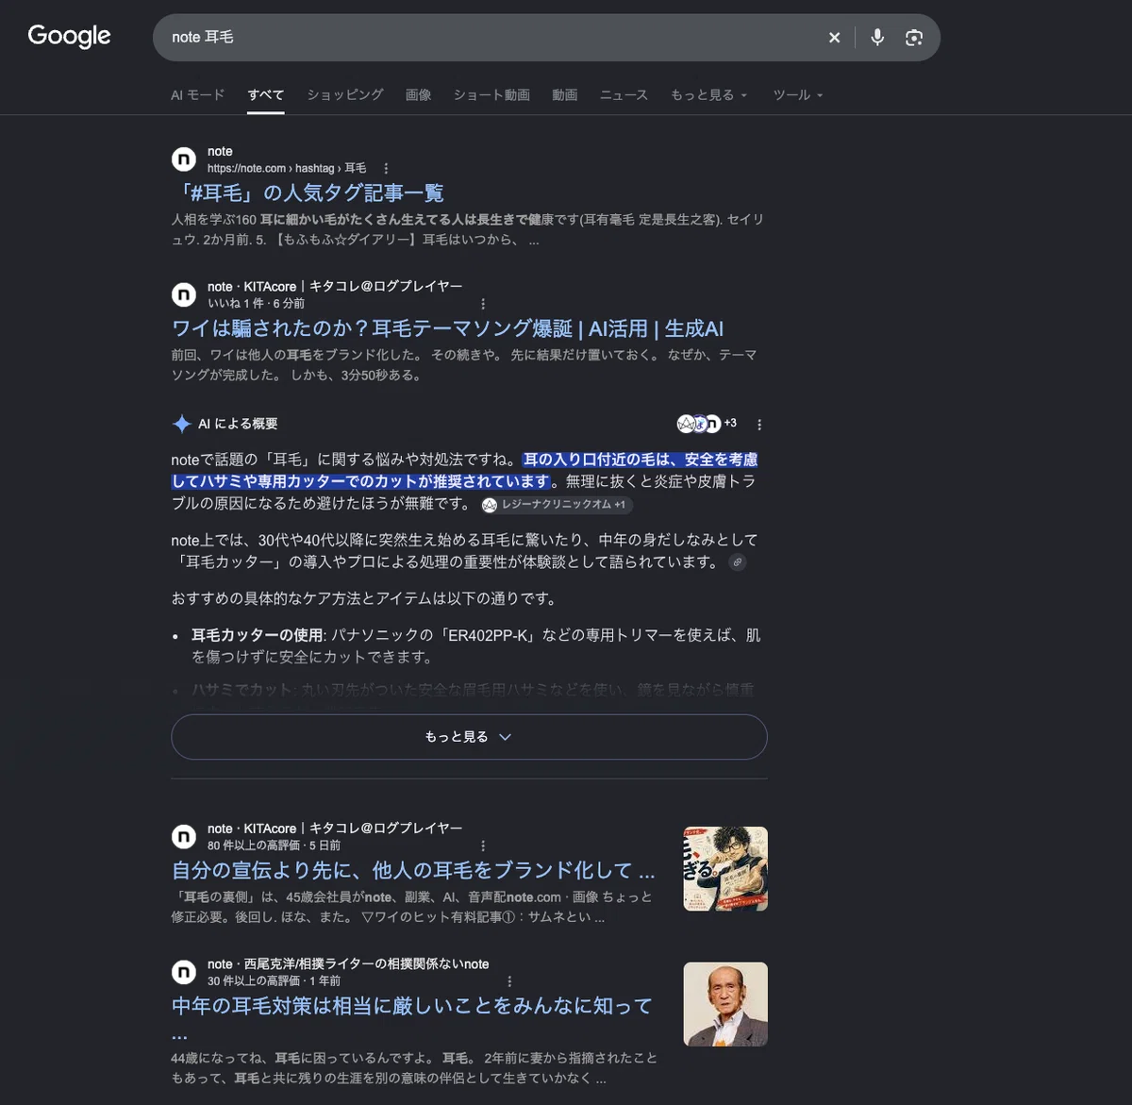Click link icon after 体験談として語られています
Viewport: 1132px width, 1105px height.
tap(738, 562)
